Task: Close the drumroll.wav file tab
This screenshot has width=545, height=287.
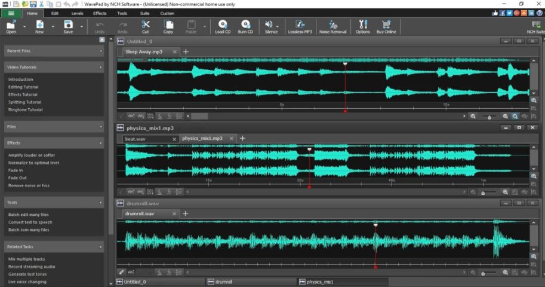Action: (x=174, y=214)
